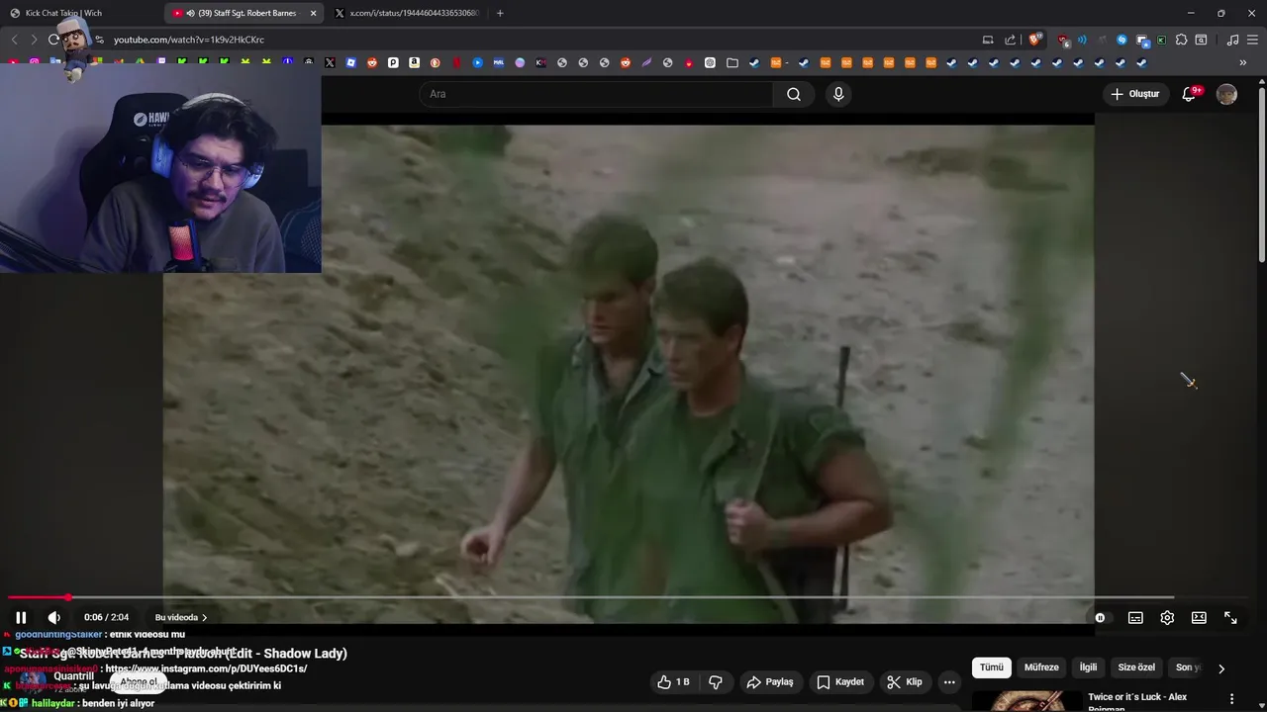Viewport: 1267px width, 712px height.
Task: Open the sidebar search panel icon
Action: [x=1201, y=40]
